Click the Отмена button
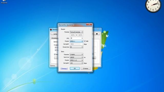Viewport: 164px width, 92px height. click(x=85, y=68)
